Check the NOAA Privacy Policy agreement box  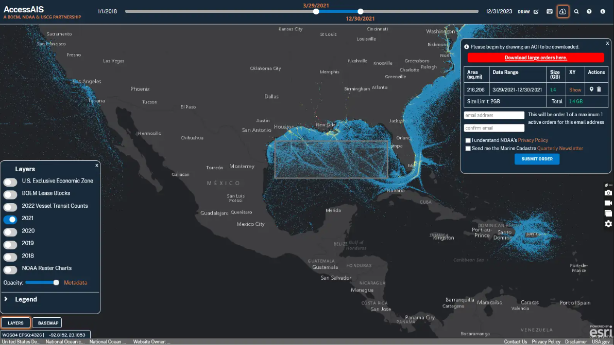[x=468, y=140]
